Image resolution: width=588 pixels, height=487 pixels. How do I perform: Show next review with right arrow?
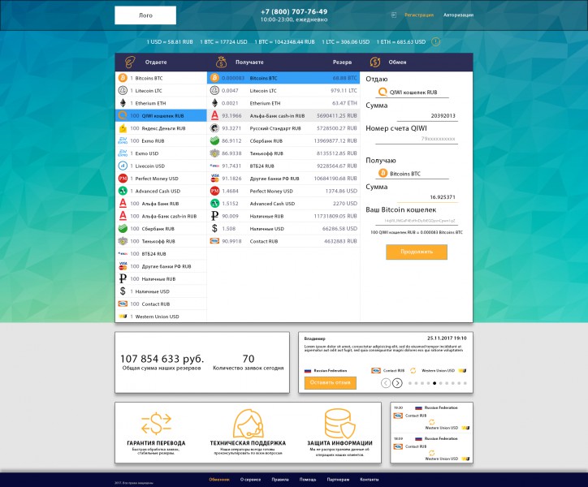click(397, 383)
